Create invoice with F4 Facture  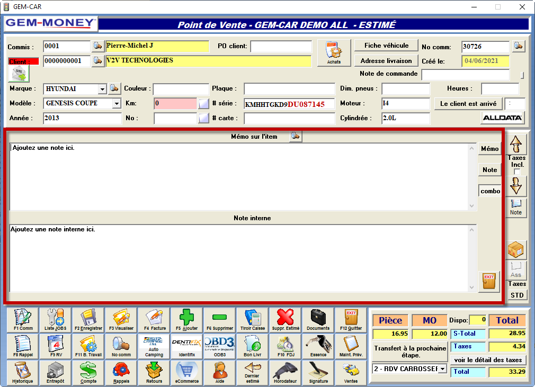click(x=154, y=320)
